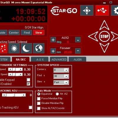Nudge lower autoguide Speed slider left arrow
The height and width of the screenshot is (118, 118).
(x=10, y=74)
